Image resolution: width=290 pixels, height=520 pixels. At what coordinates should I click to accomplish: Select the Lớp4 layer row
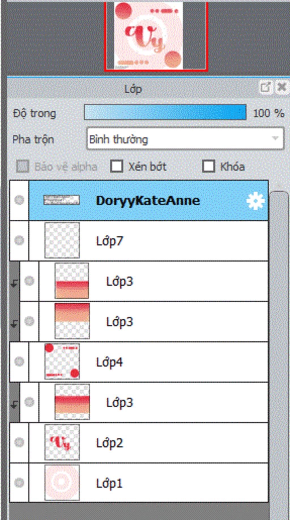148,362
